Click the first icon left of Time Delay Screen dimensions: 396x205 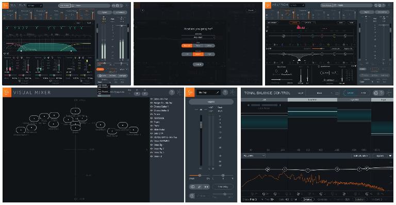[x=193, y=187]
